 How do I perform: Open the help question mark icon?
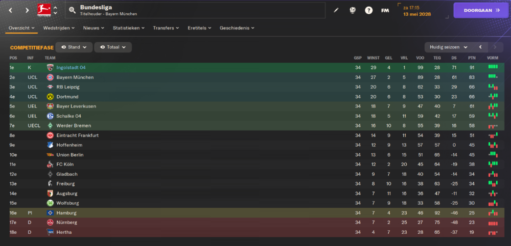(x=368, y=10)
